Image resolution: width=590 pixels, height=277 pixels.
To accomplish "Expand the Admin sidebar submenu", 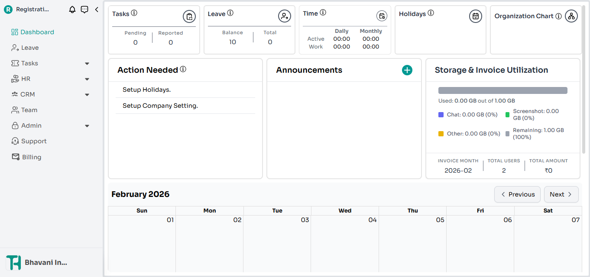I will [87, 126].
